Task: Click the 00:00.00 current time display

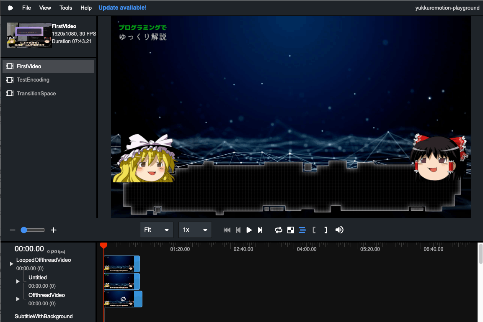Action: 29,249
